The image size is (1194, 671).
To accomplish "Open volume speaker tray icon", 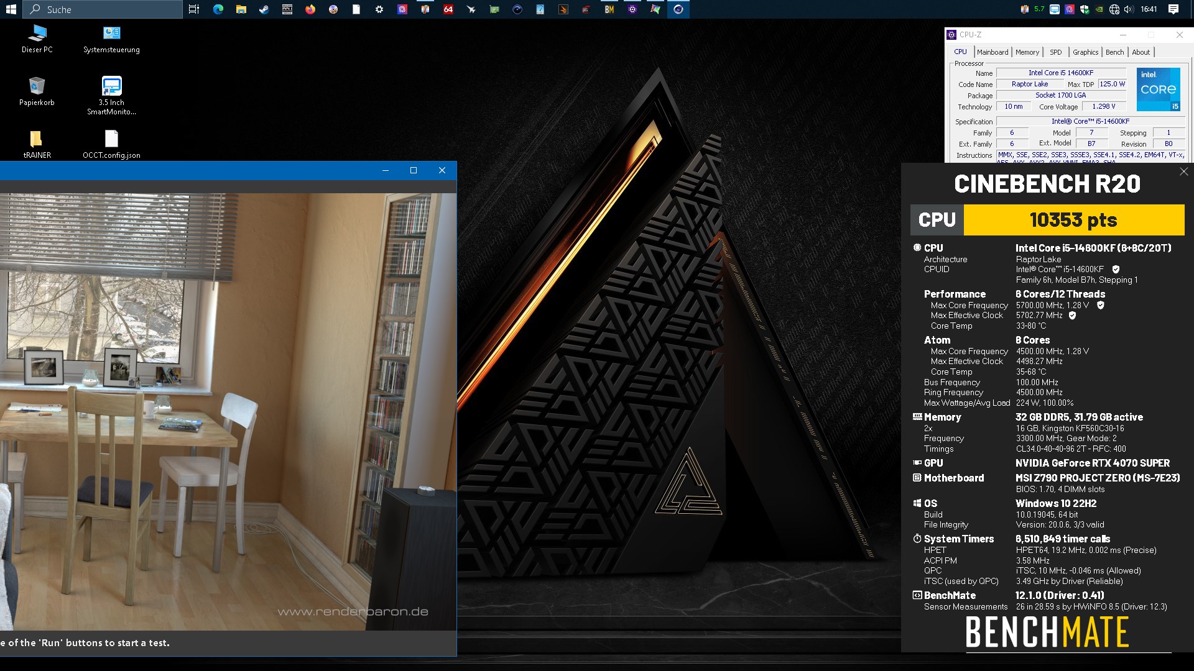I will tap(1129, 9).
